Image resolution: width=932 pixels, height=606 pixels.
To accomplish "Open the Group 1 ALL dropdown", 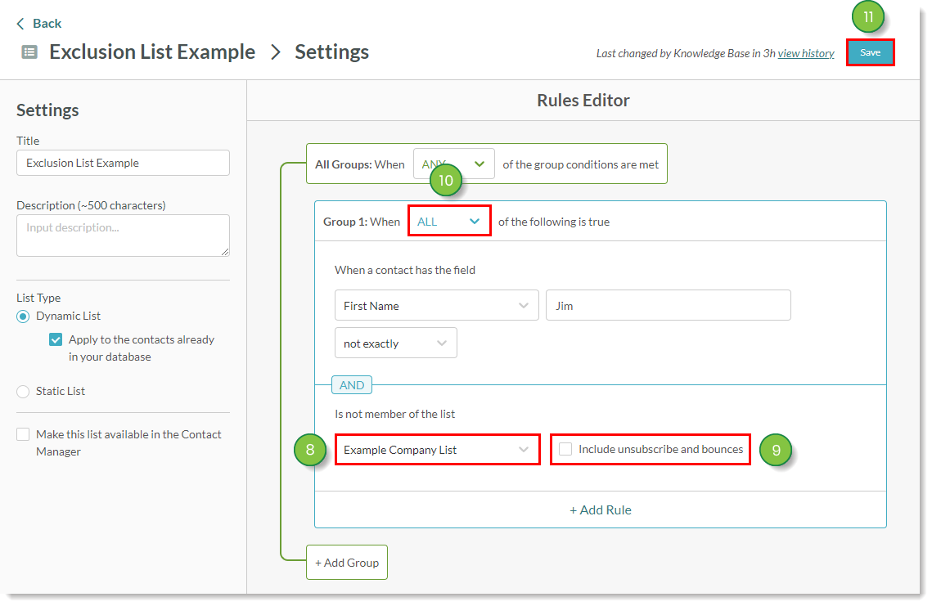I will pos(449,222).
